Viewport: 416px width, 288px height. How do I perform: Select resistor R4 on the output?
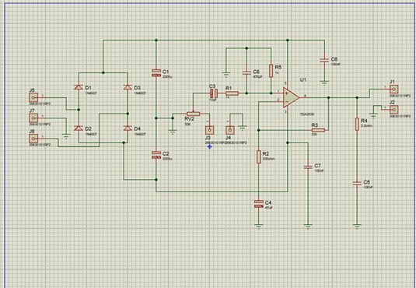tap(357, 124)
